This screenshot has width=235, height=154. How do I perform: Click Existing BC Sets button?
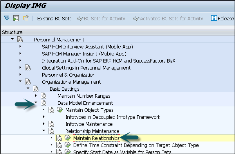[x=54, y=18]
